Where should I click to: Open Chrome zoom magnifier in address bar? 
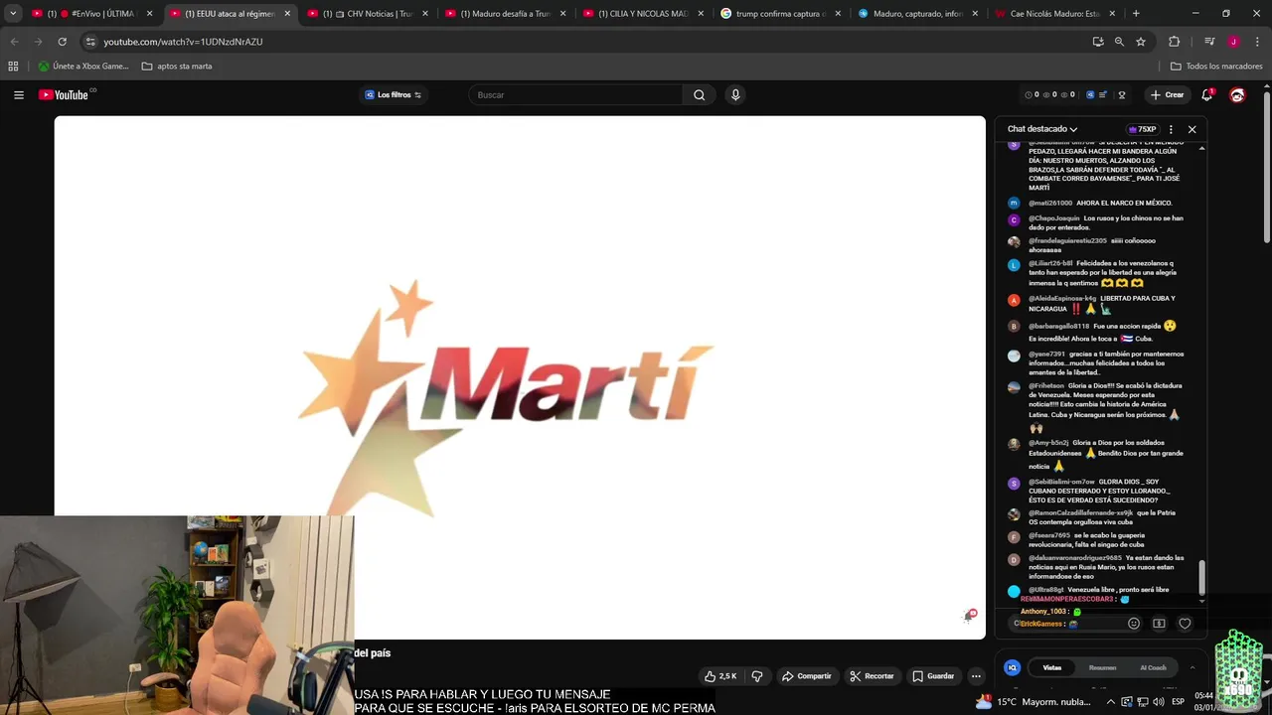tap(1119, 42)
